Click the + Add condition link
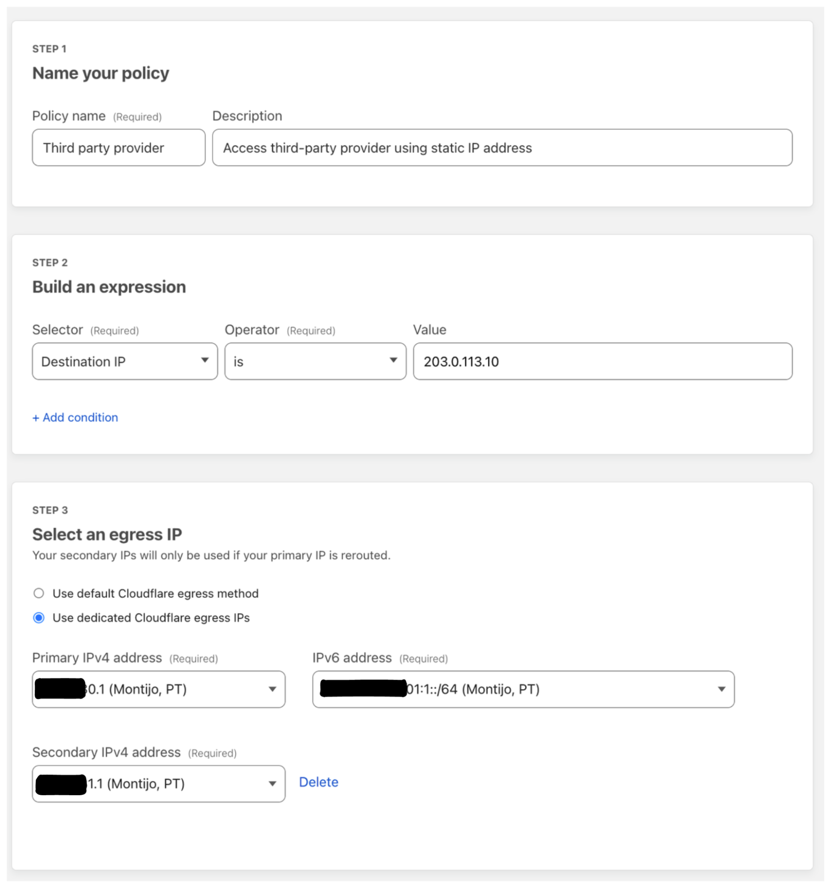 coord(75,418)
